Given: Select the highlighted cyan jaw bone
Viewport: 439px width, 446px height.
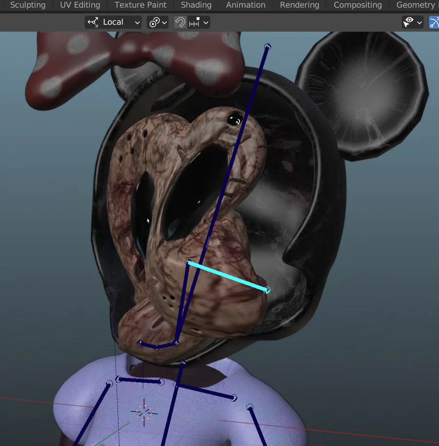Looking at the screenshot, I should (x=227, y=276).
